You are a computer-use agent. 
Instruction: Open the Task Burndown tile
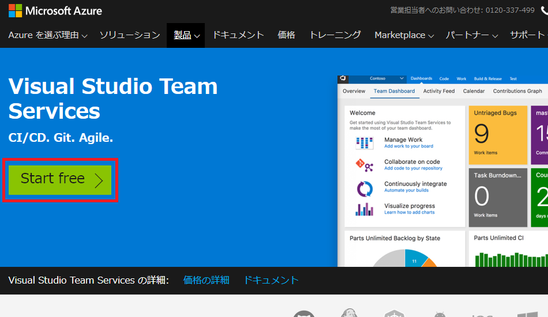(498, 198)
